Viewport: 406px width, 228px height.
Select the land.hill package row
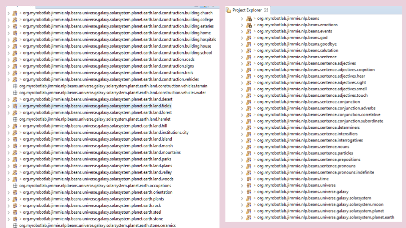click(95, 126)
